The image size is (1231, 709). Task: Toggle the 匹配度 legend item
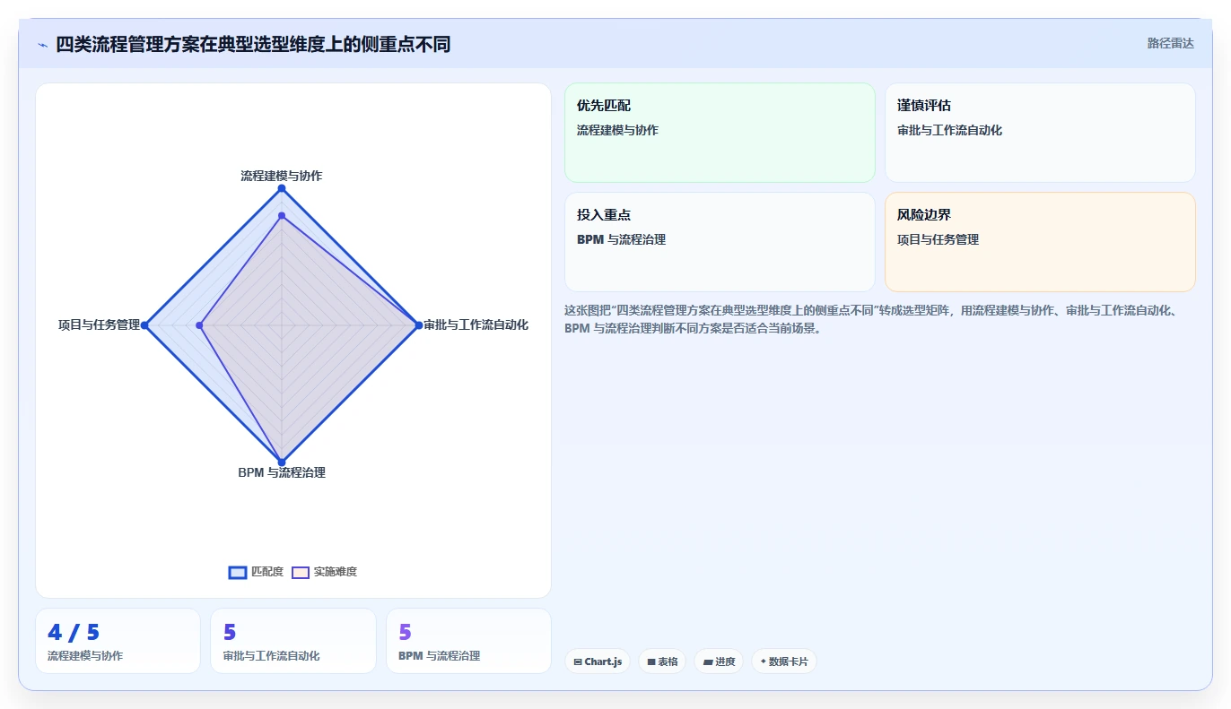257,572
